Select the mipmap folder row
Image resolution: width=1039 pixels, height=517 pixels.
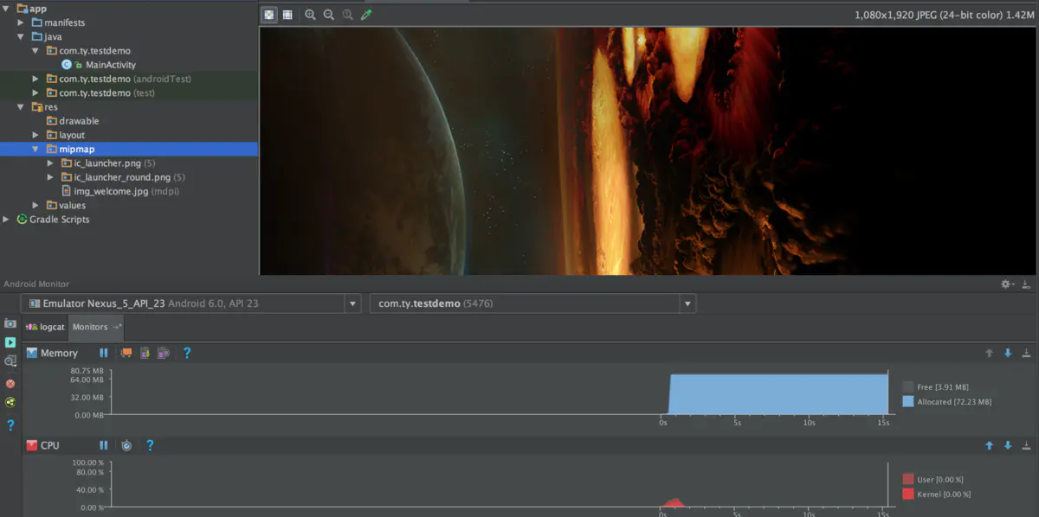coord(129,149)
